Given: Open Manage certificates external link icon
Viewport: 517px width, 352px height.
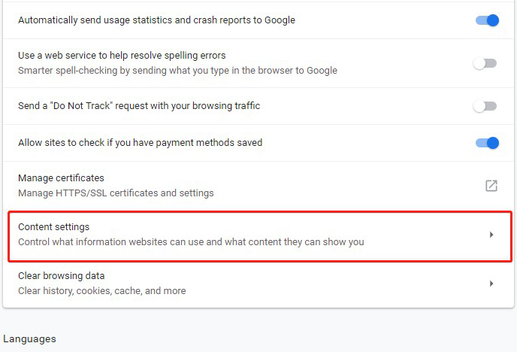Looking at the screenshot, I should click(x=491, y=186).
